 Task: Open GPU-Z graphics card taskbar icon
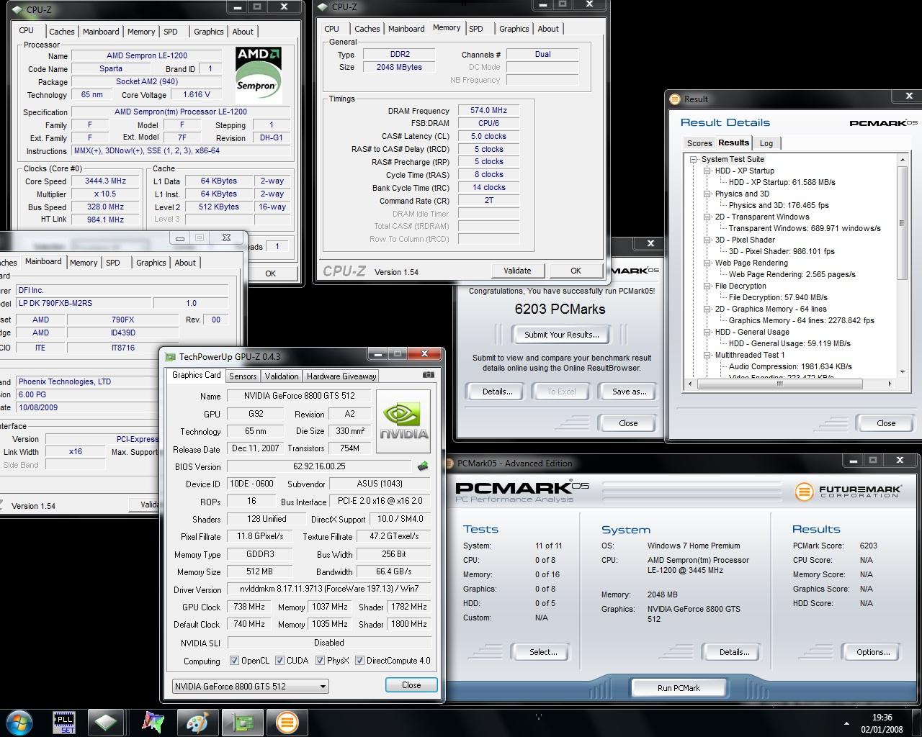pyautogui.click(x=241, y=722)
